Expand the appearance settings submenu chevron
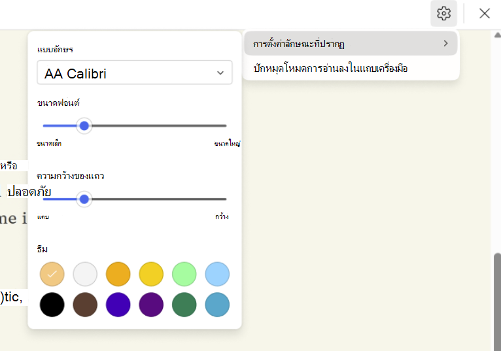The image size is (501, 351). click(x=445, y=43)
